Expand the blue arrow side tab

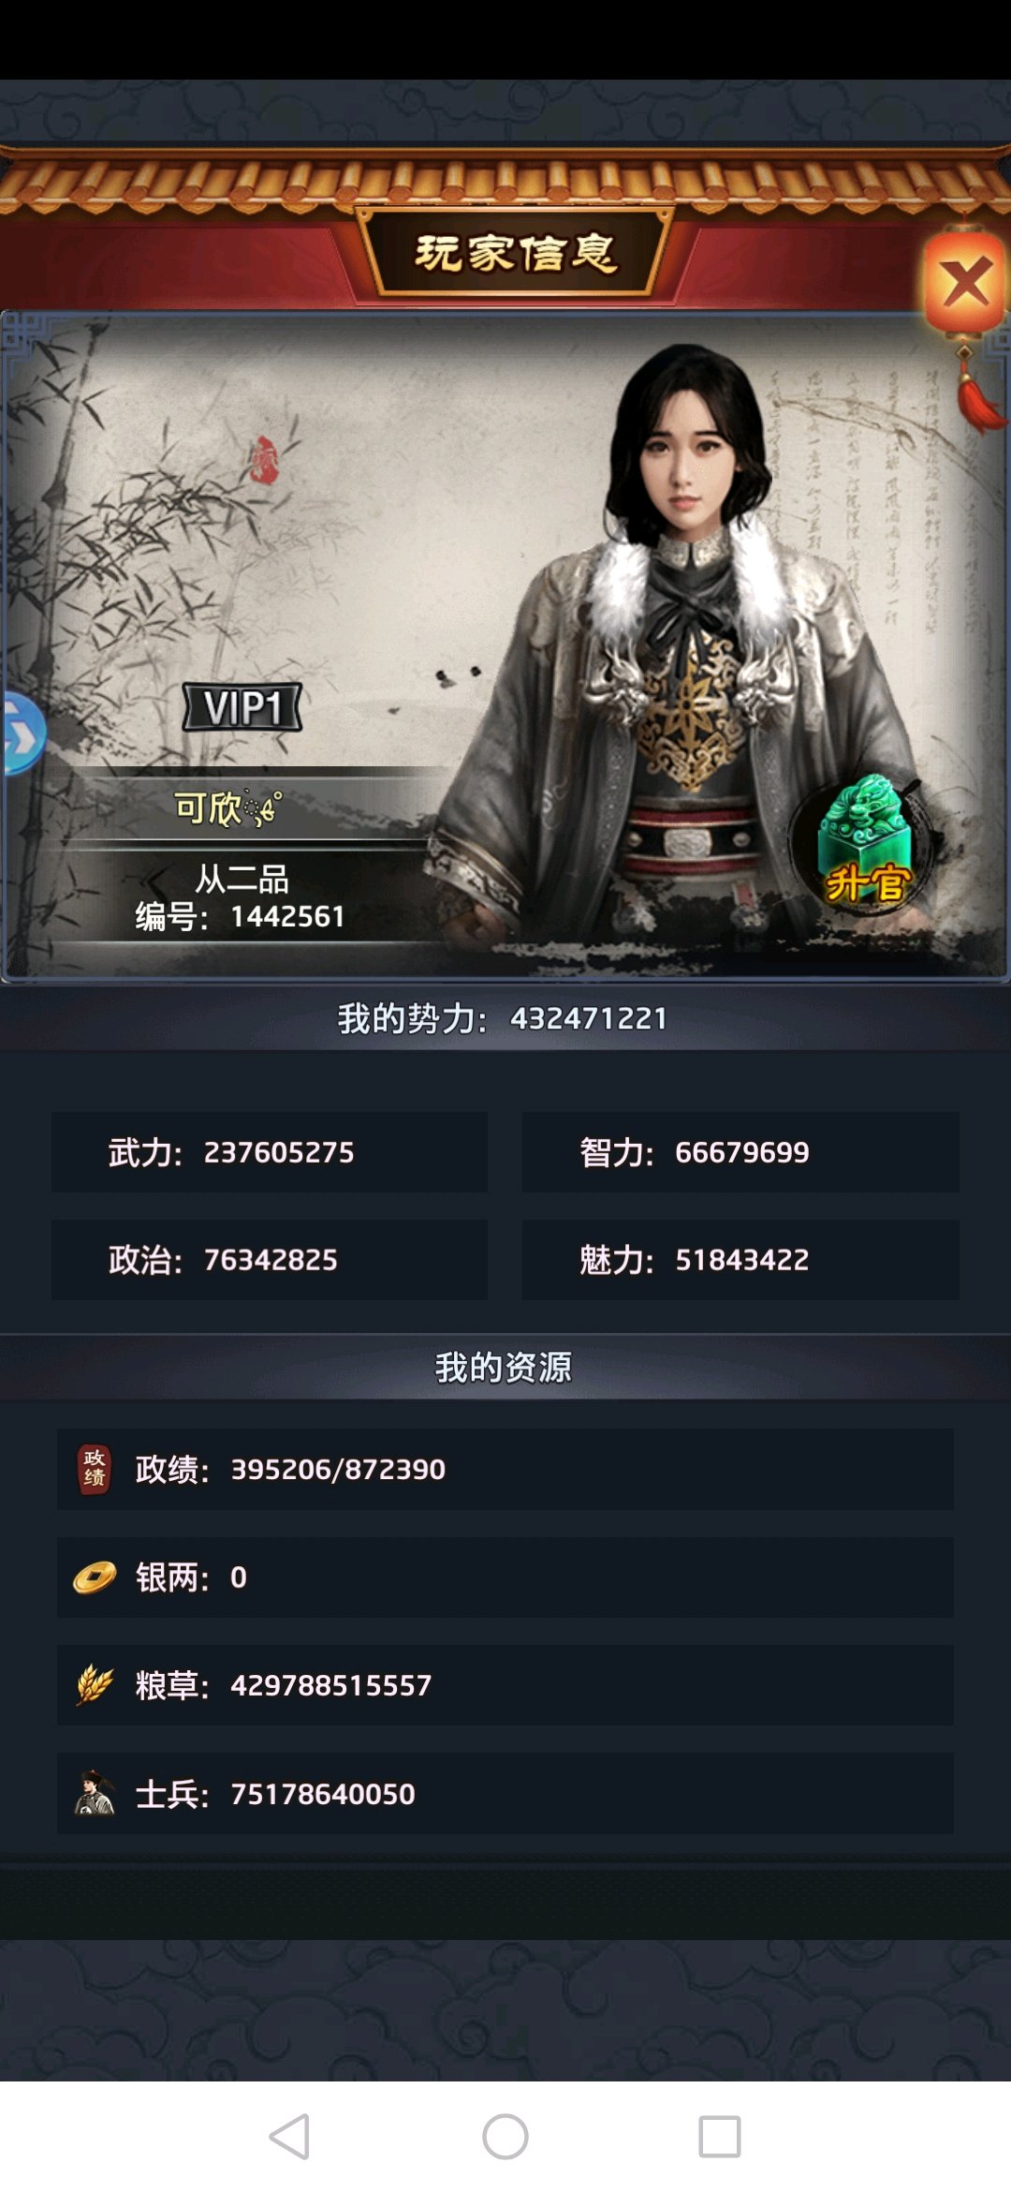(x=22, y=734)
